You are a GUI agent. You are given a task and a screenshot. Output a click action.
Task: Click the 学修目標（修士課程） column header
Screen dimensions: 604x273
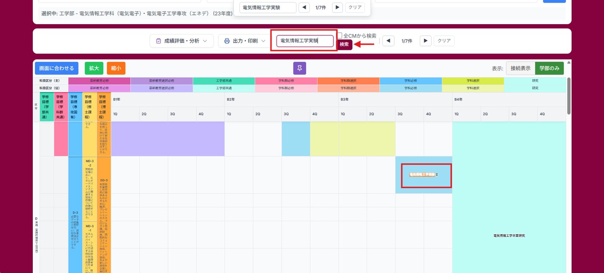pyautogui.click(x=89, y=107)
